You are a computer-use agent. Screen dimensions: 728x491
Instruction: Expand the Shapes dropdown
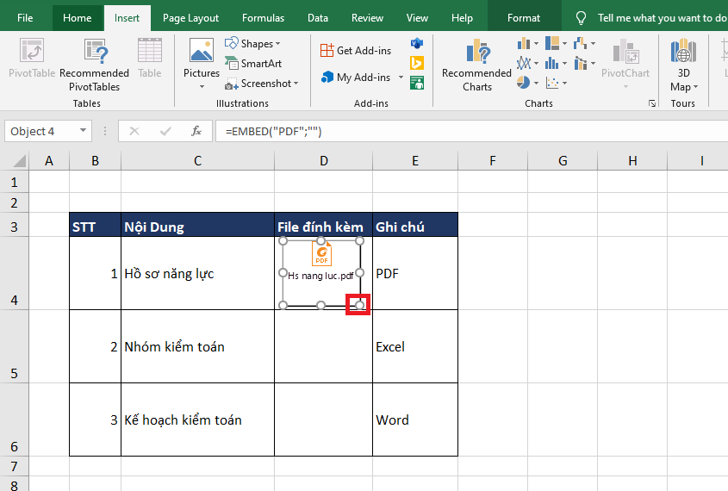click(277, 44)
